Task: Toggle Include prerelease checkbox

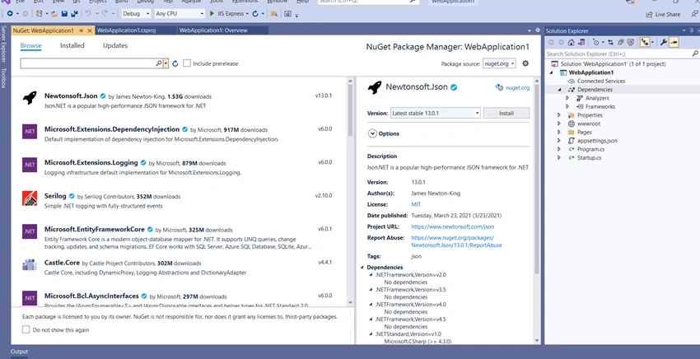Action: coord(187,63)
